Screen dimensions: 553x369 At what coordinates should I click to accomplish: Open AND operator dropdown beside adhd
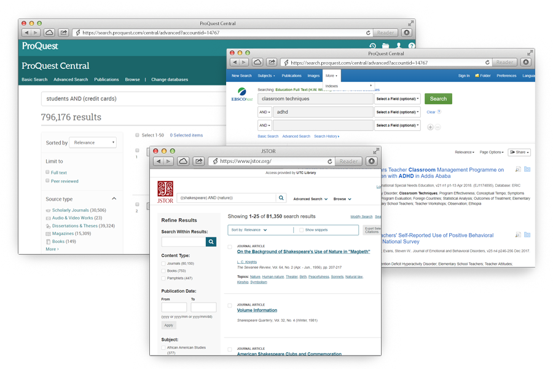[264, 112]
